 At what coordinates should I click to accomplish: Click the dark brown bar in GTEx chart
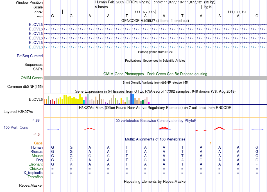point(99,99)
